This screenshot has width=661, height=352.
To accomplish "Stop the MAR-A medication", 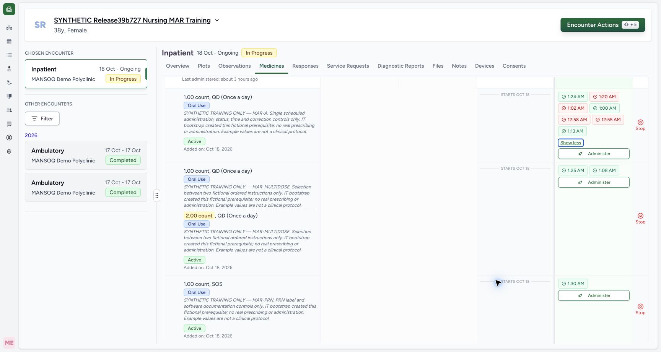I will click(x=640, y=125).
